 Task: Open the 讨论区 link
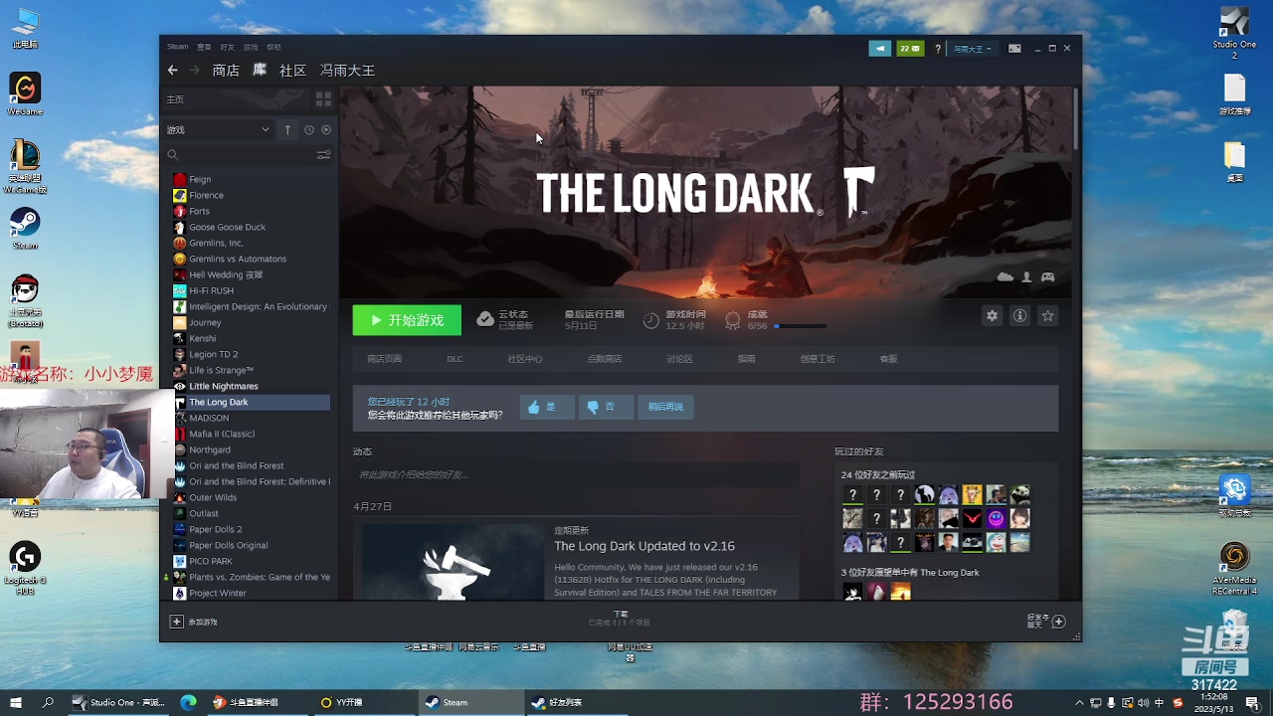pyautogui.click(x=679, y=359)
